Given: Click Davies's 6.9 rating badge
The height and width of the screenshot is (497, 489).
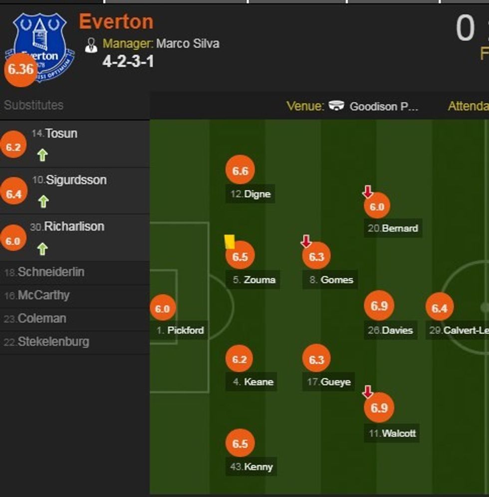Looking at the screenshot, I should click(x=379, y=305).
